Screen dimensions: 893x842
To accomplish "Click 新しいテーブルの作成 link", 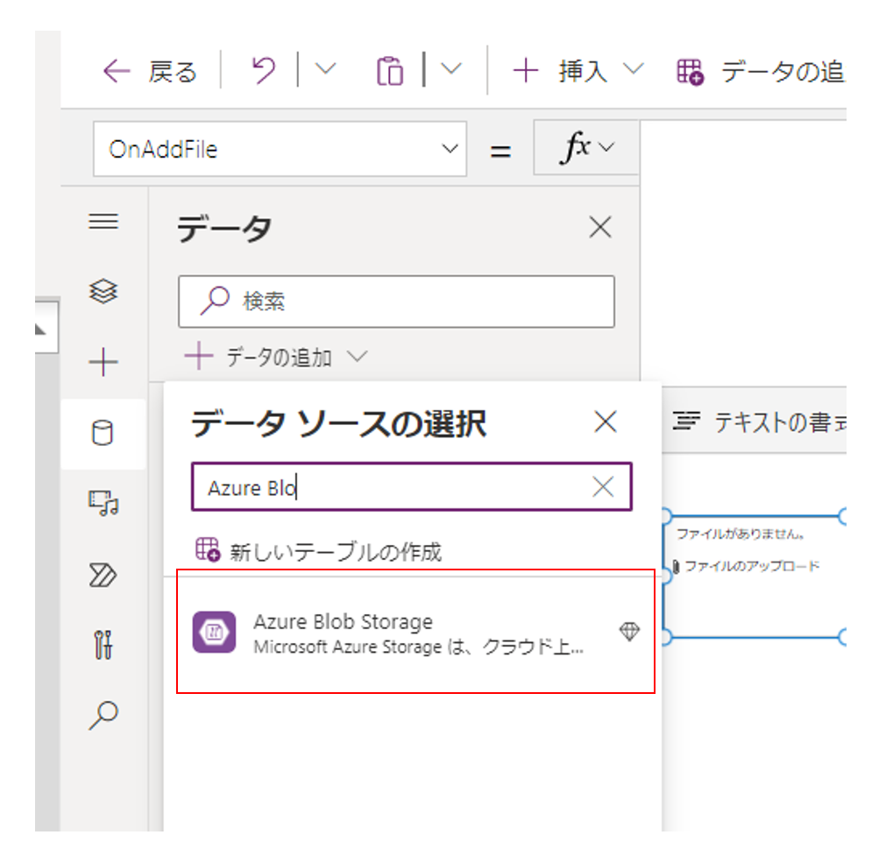I will tap(319, 551).
